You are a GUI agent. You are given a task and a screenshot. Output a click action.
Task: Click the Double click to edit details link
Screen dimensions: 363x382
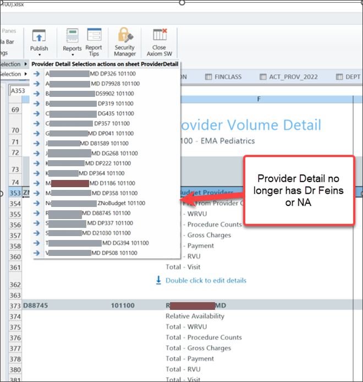[206, 280]
